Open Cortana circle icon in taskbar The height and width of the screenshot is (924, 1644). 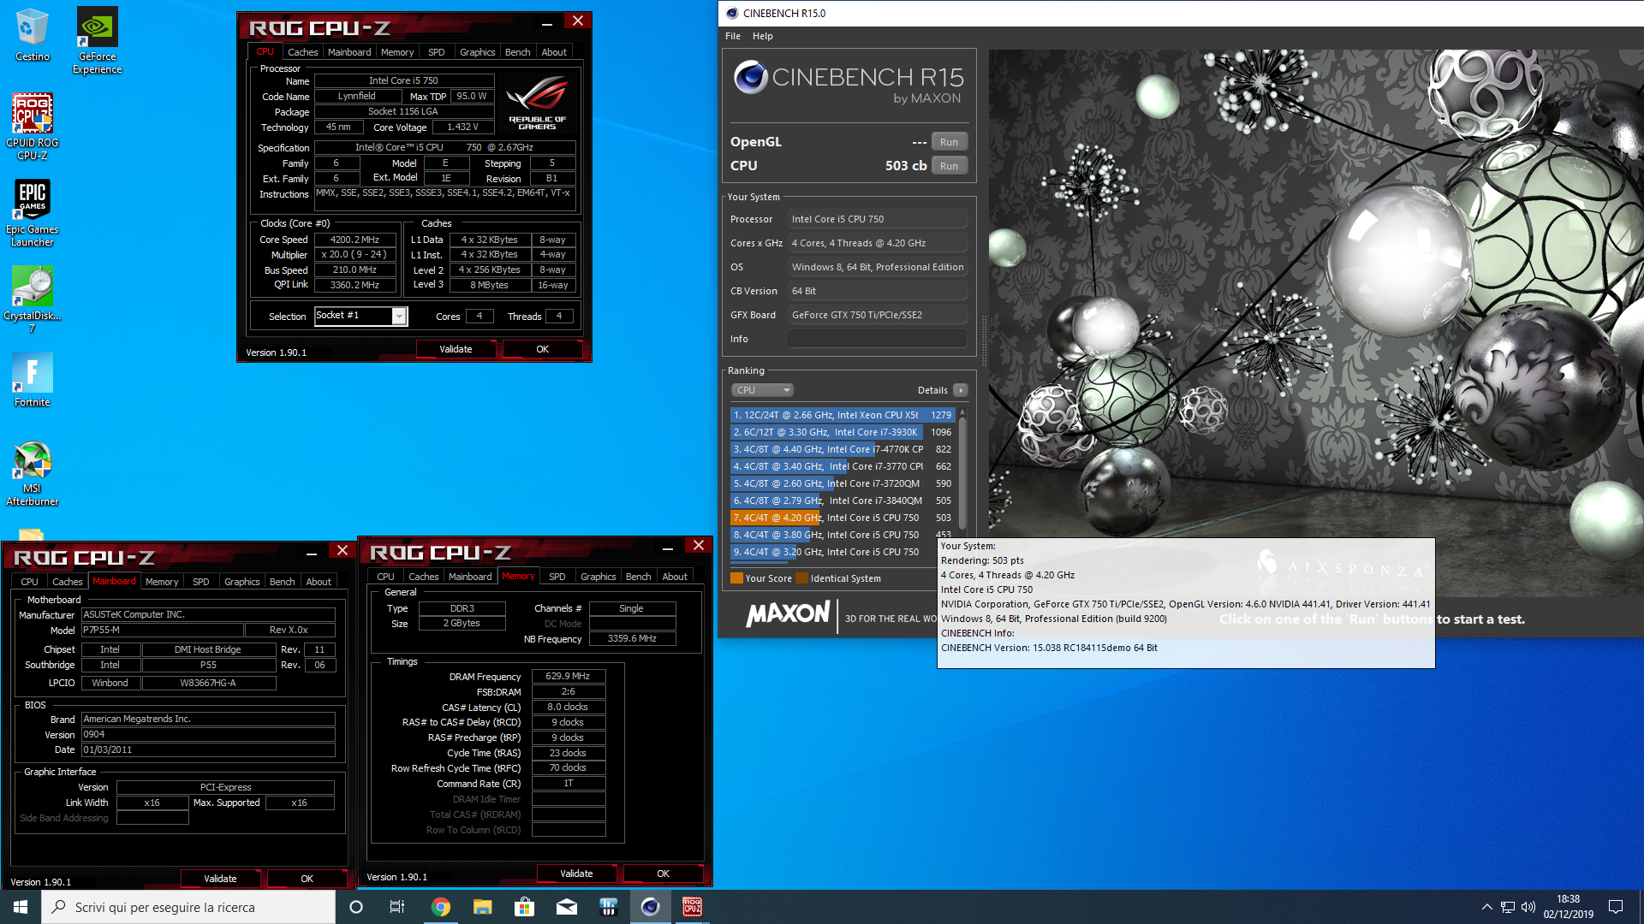click(x=356, y=907)
